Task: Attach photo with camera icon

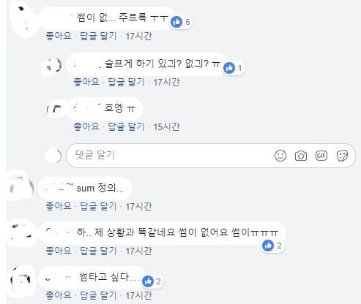Action: pos(301,156)
